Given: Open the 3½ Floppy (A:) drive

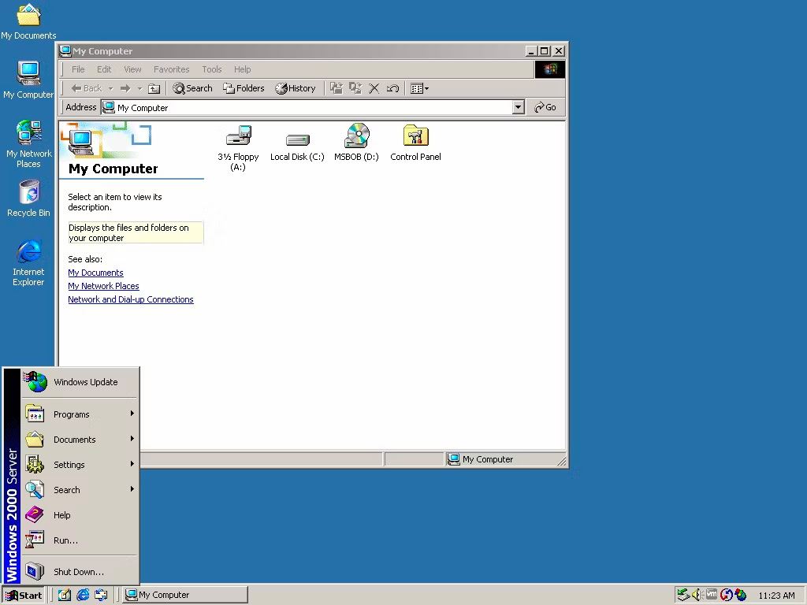Looking at the screenshot, I should [x=238, y=135].
